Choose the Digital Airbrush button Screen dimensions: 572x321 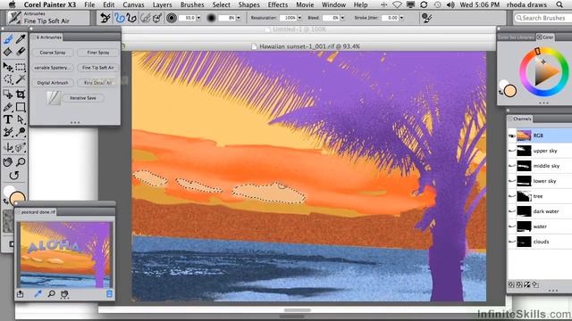(53, 83)
